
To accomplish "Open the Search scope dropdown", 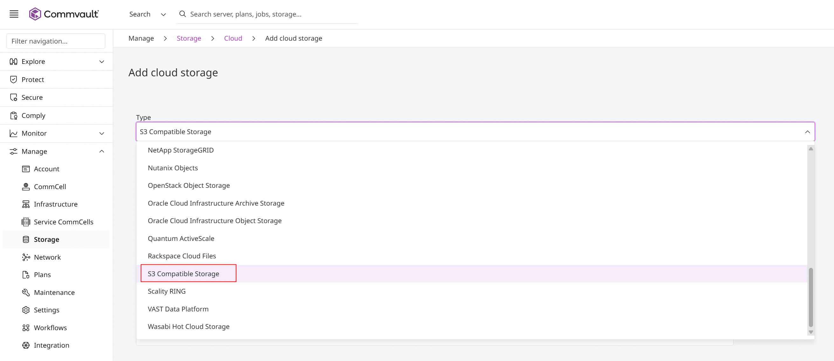I will point(147,14).
